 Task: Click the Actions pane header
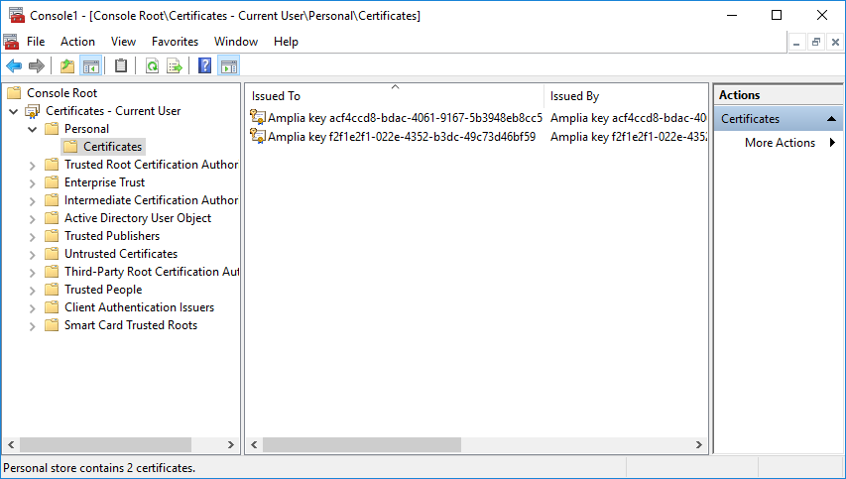coord(778,95)
